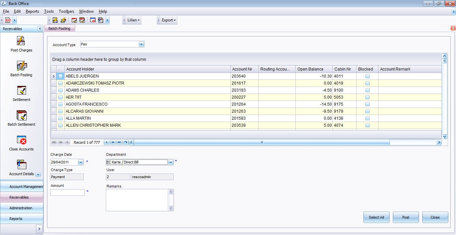This screenshot has height=235, width=456.
Task: Tick selection checkbox for ADAMS CHARLES
Action: pyautogui.click(x=60, y=90)
